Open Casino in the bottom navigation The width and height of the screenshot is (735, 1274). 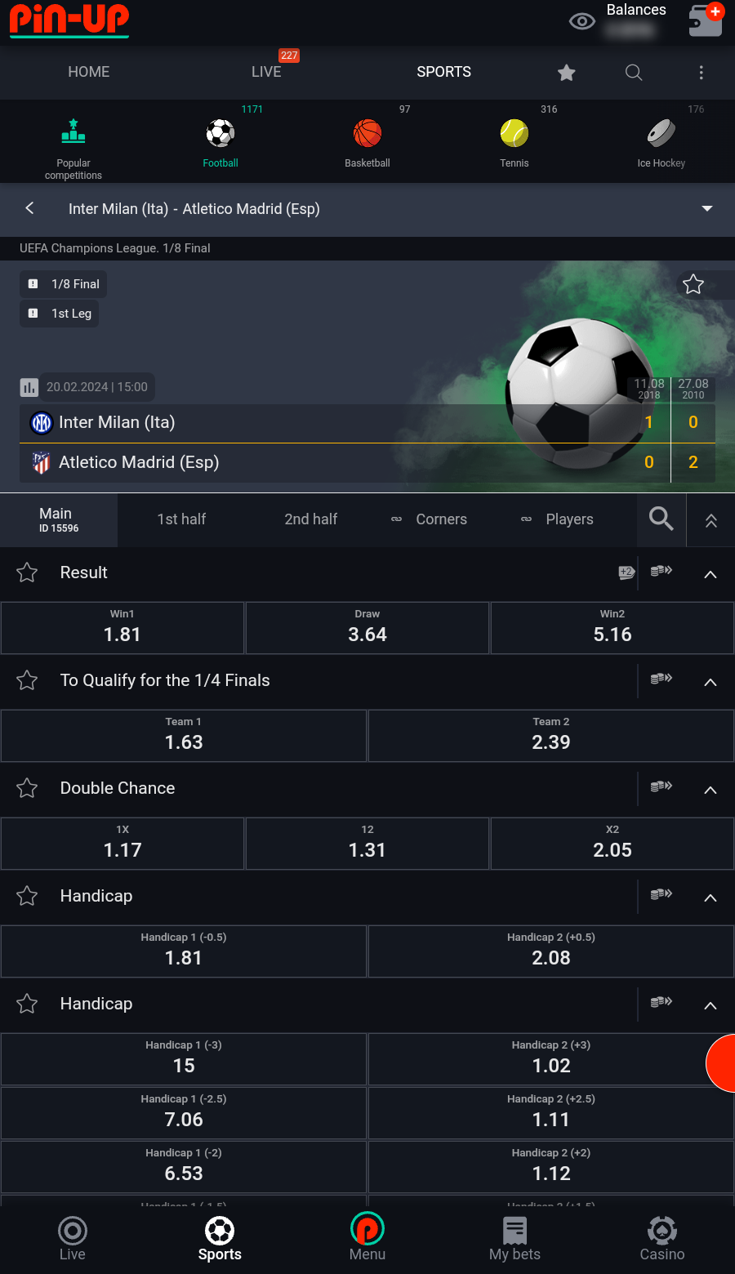click(661, 1239)
